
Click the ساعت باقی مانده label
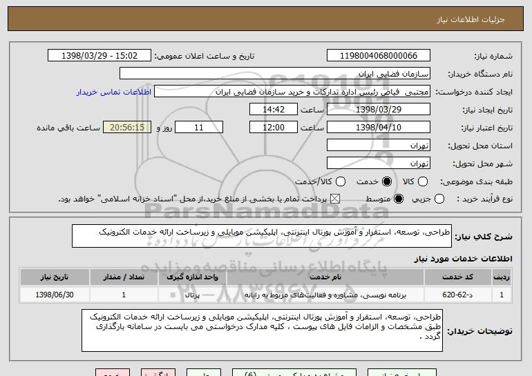tap(68, 128)
